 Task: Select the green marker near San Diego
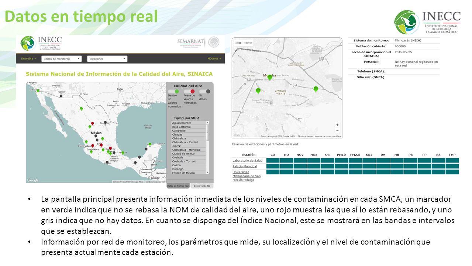38,90
